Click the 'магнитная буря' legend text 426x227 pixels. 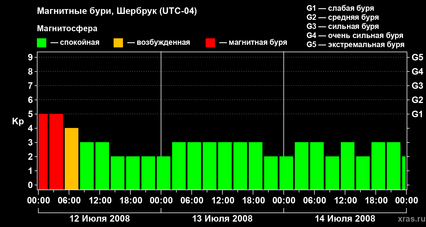tap(258, 43)
